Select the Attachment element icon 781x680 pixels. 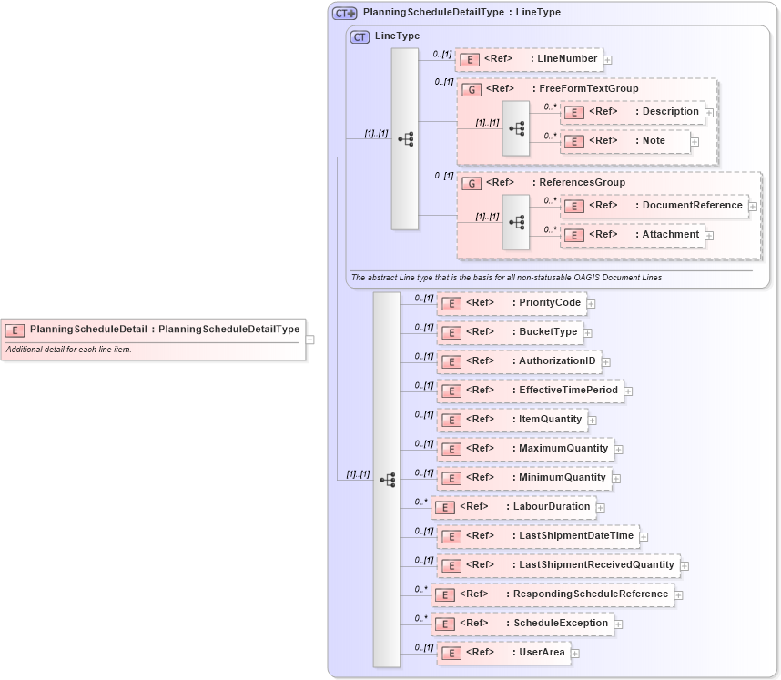(574, 235)
